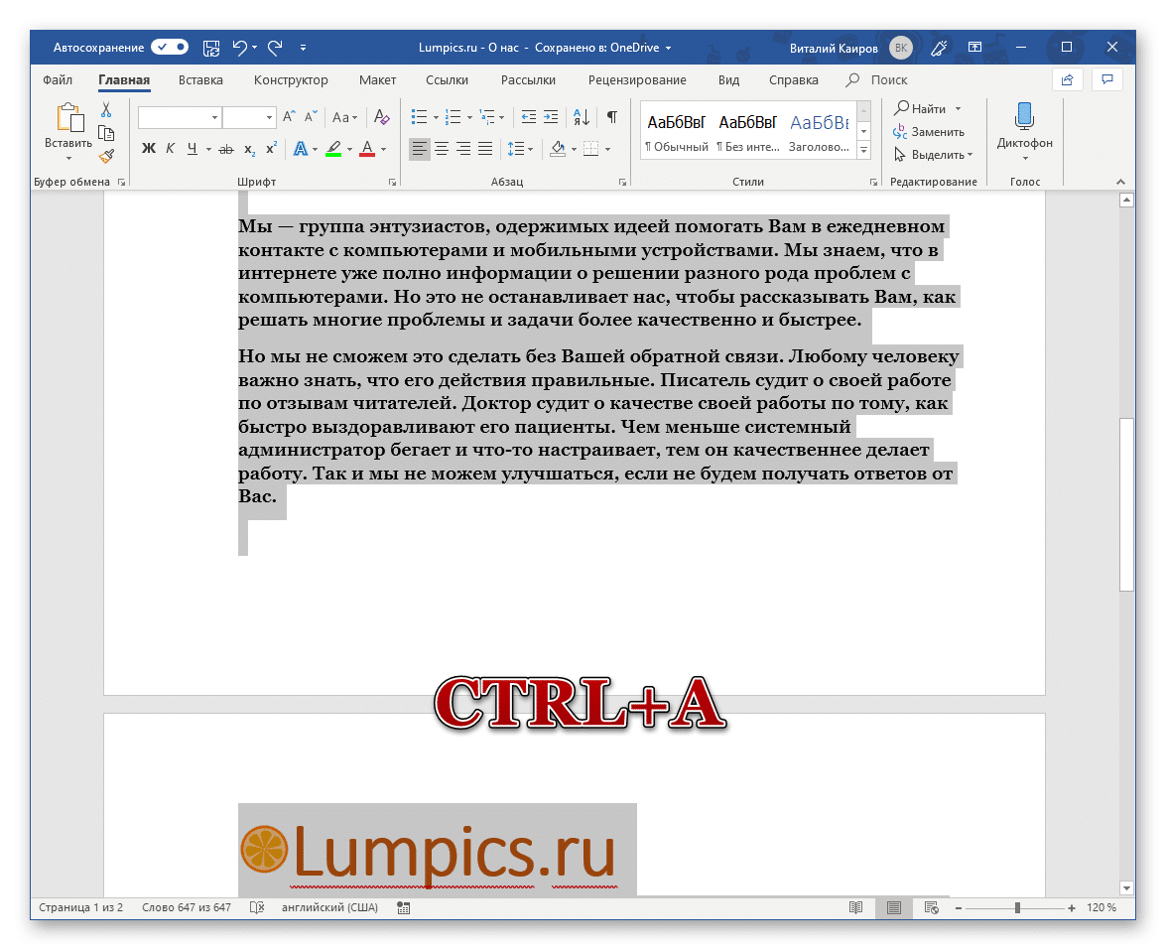Click the Copy icon in clipboard group
The image size is (1166, 950).
point(106,133)
